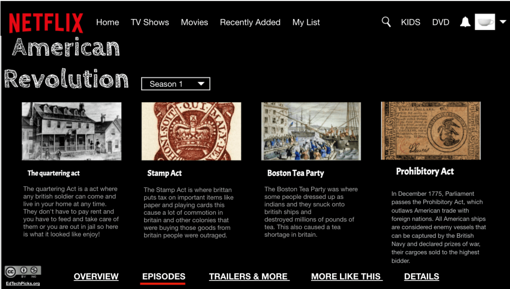Switch to the OVERVIEW tab
510x289 pixels.
coord(96,277)
